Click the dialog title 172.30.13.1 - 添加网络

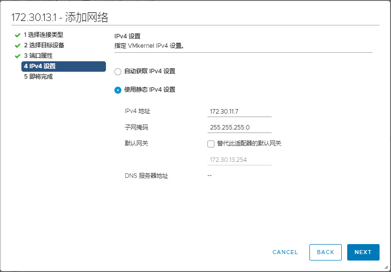[x=60, y=17]
